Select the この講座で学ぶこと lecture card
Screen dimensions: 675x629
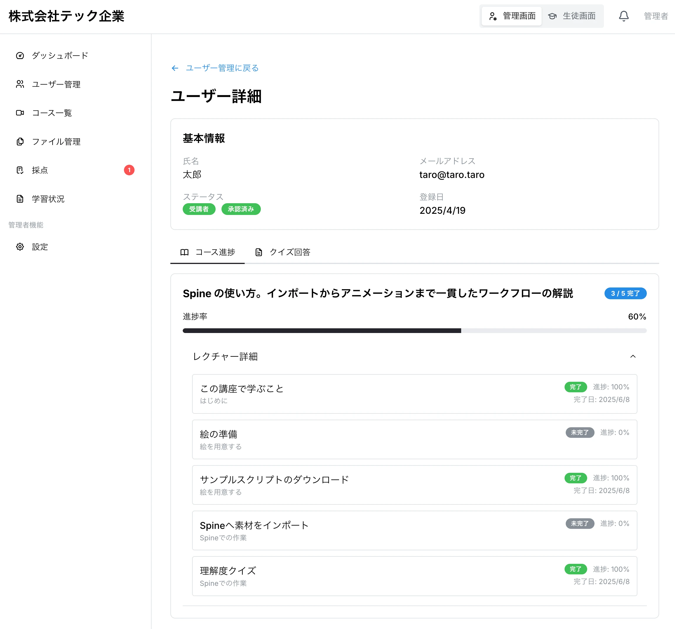[x=414, y=394]
